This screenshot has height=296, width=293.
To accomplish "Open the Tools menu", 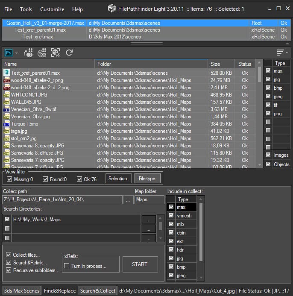I will [26, 9].
